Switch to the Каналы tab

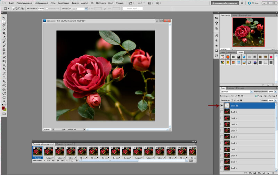(230, 88)
